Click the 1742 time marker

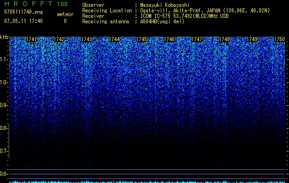[59, 39]
